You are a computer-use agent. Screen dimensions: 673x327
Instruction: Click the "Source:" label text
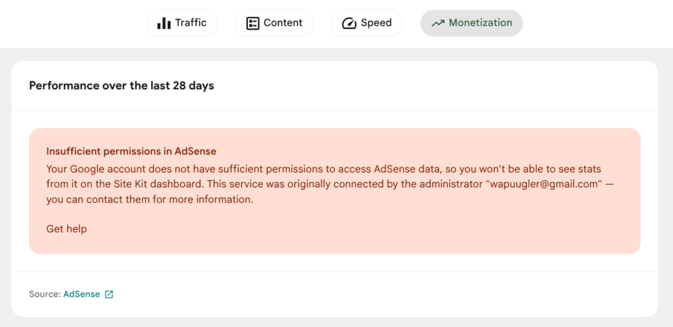(x=45, y=294)
